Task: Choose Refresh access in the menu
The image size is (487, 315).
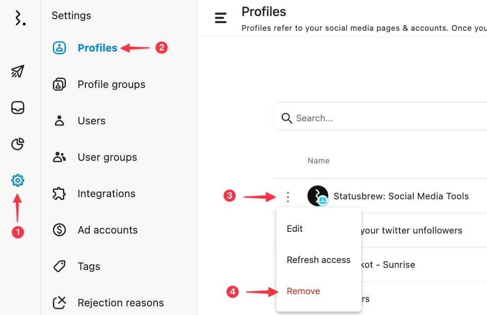Action: pyautogui.click(x=318, y=260)
